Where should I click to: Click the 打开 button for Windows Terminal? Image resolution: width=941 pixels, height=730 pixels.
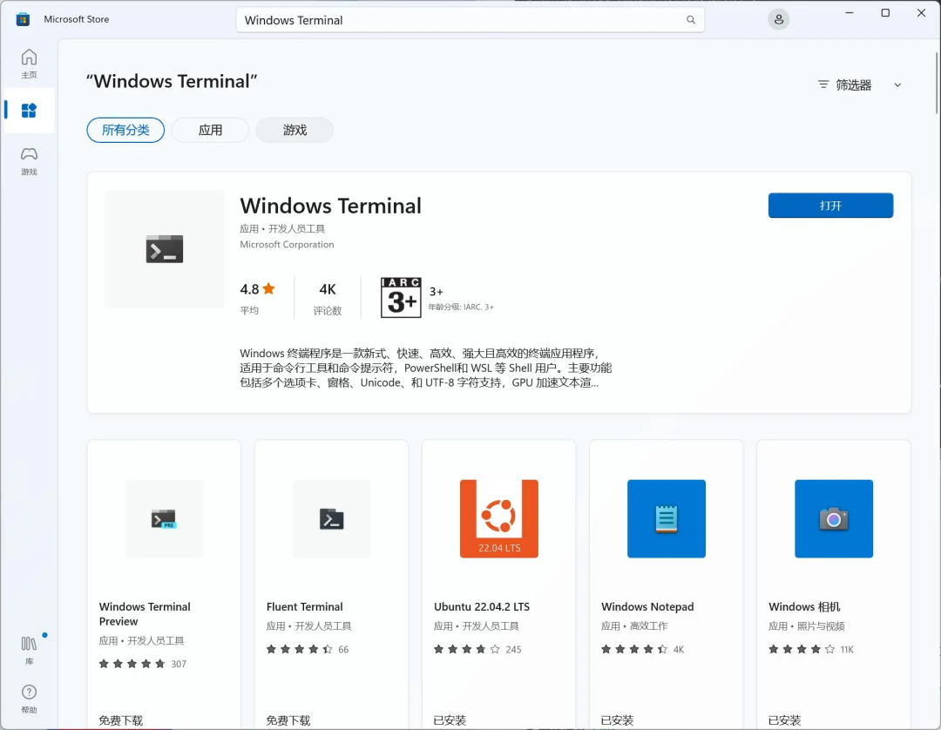click(x=830, y=206)
